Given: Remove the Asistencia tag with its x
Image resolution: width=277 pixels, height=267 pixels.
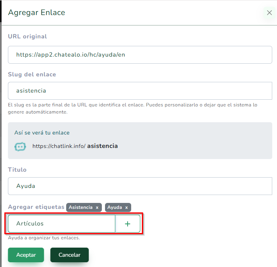Looking at the screenshot, I should tap(97, 208).
